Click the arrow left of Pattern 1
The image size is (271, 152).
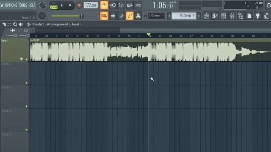[x=169, y=16]
